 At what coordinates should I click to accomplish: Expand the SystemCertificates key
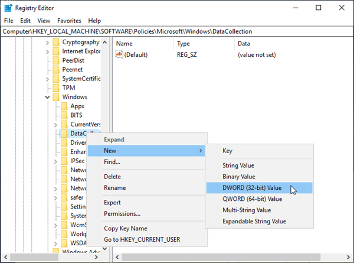click(x=47, y=79)
